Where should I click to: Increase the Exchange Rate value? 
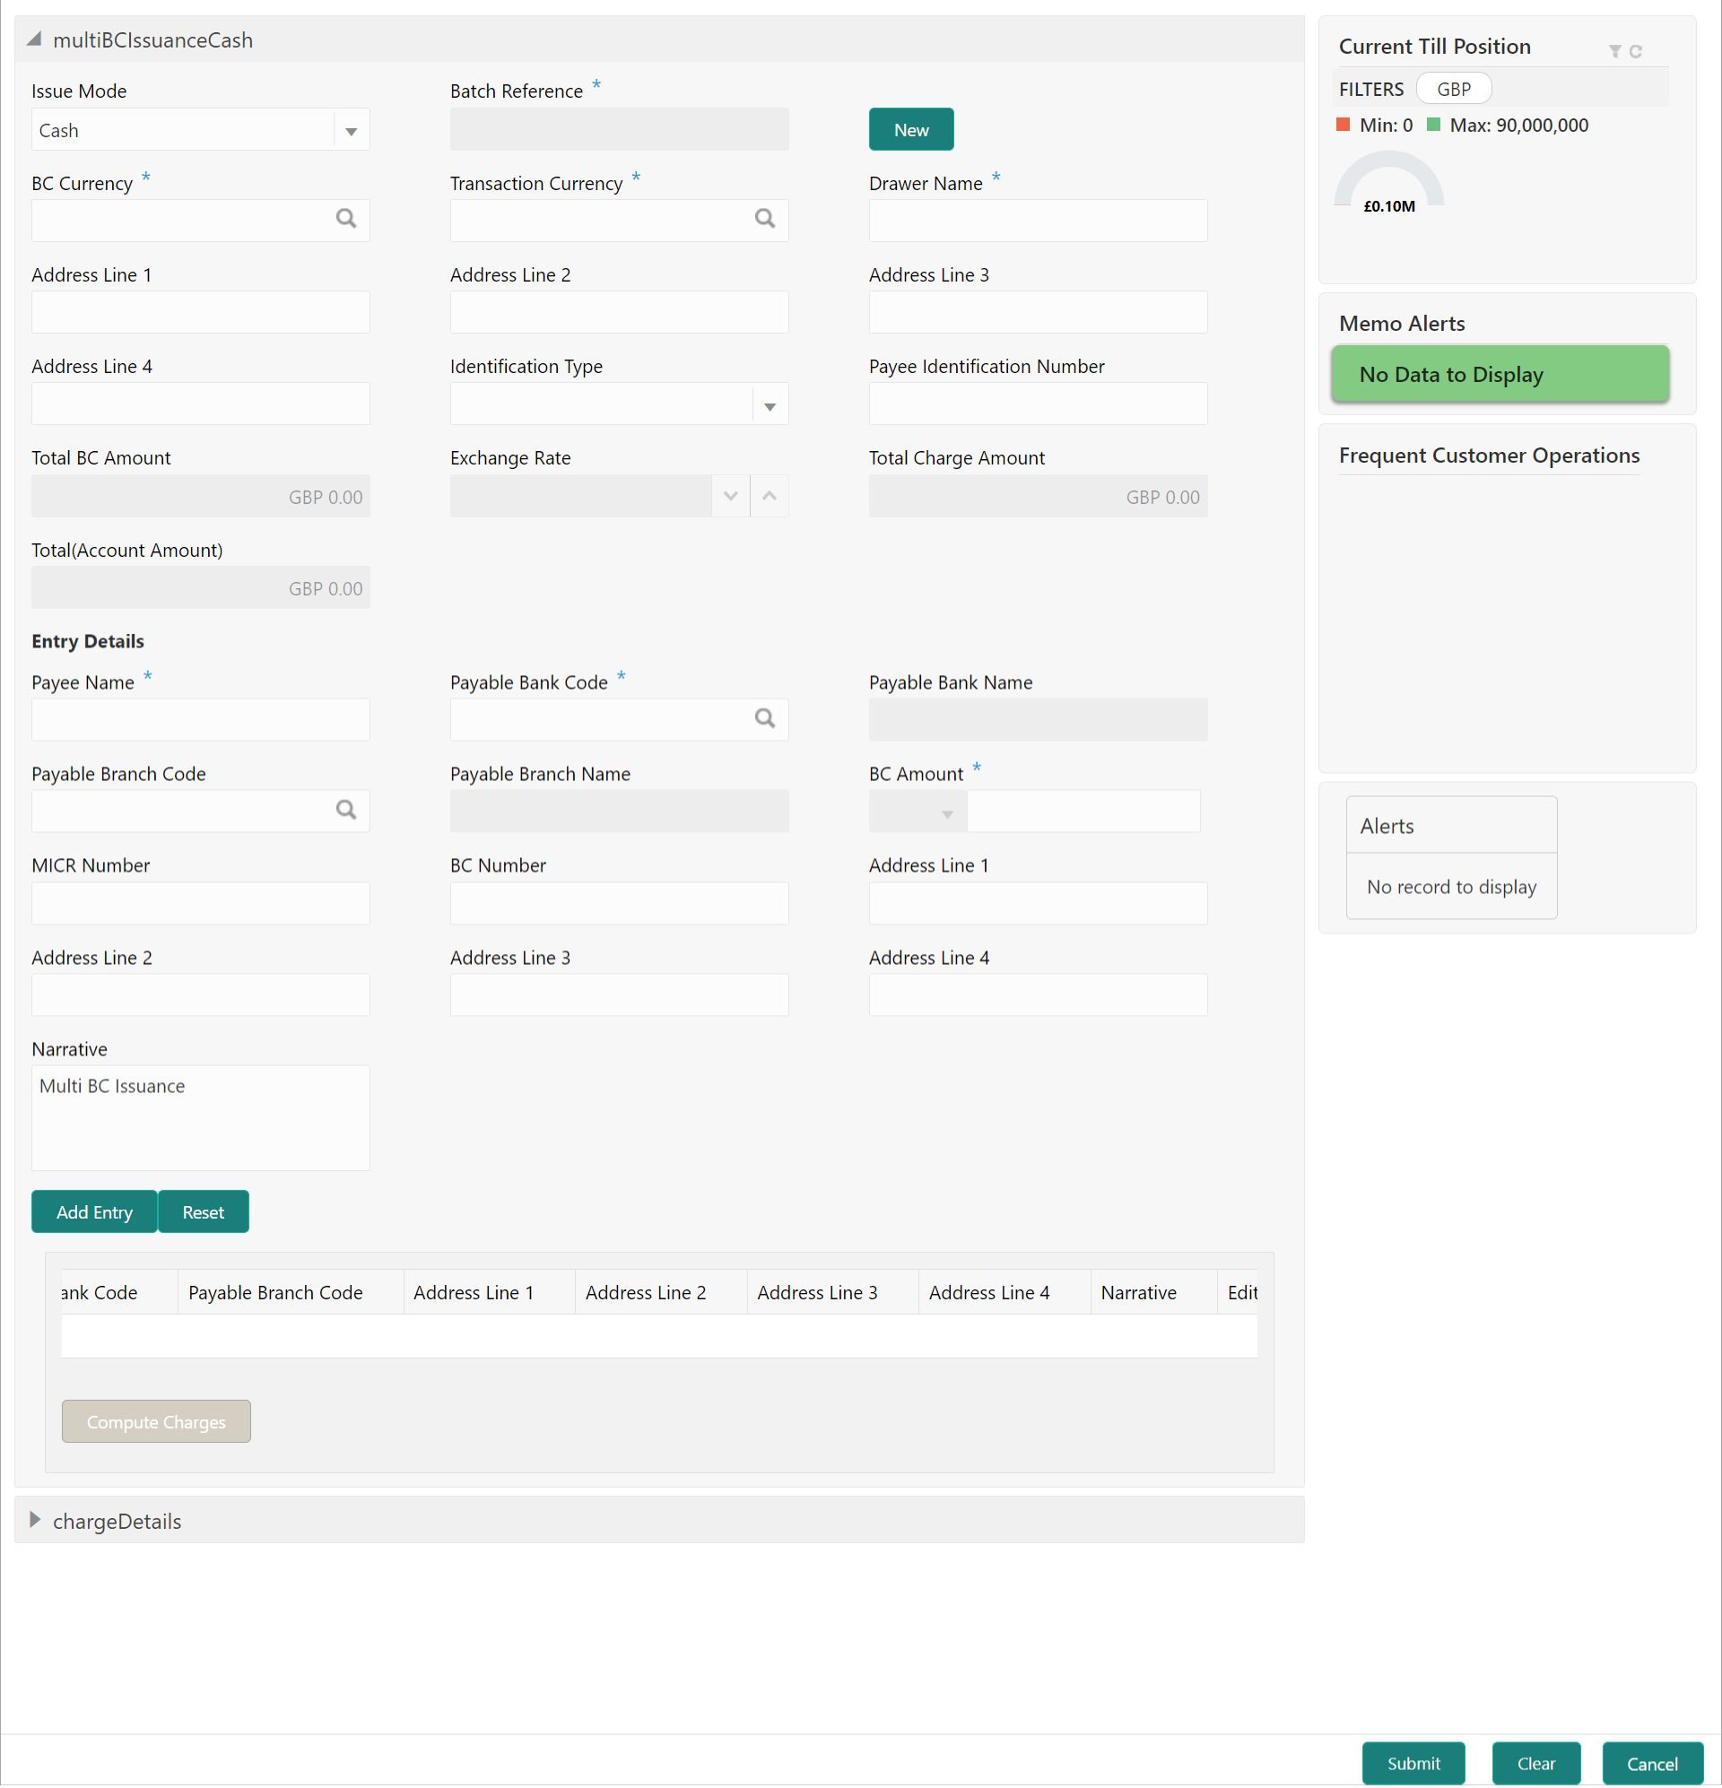pos(770,496)
